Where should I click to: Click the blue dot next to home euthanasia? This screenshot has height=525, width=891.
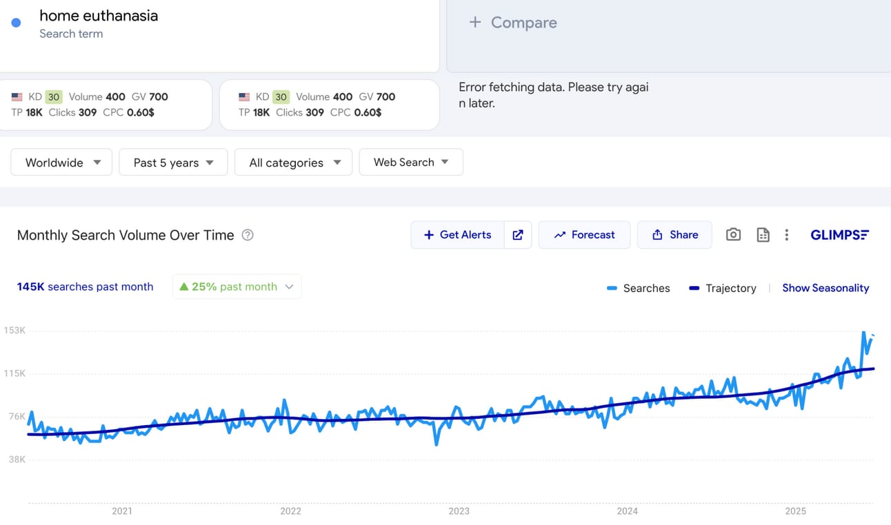pos(17,23)
